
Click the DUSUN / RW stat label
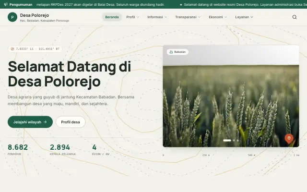pyautogui.click(x=101, y=154)
